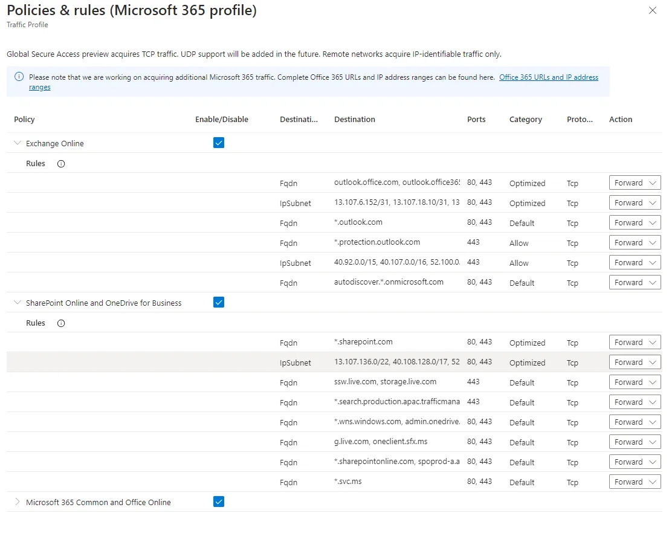This screenshot has width=669, height=545.
Task: Open Action dropdown for g.live.com rule
Action: (635, 442)
